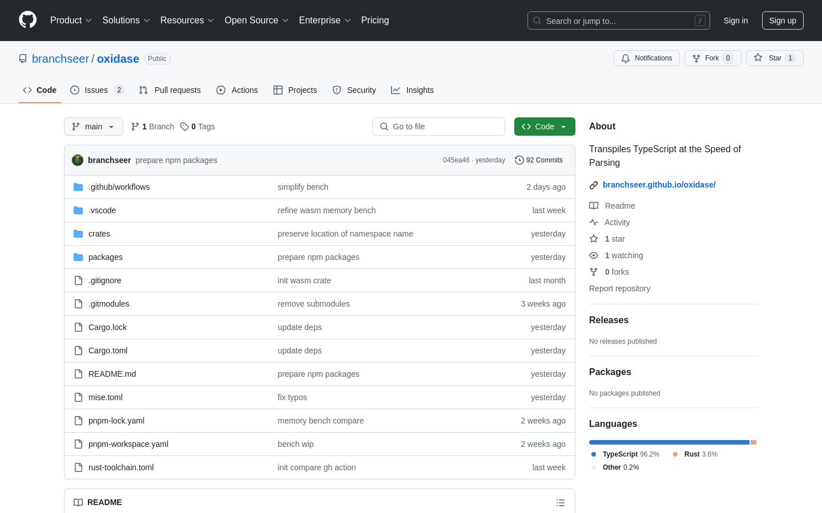Click the README.md file icon
This screenshot has height=513, width=822.
pyautogui.click(x=78, y=374)
